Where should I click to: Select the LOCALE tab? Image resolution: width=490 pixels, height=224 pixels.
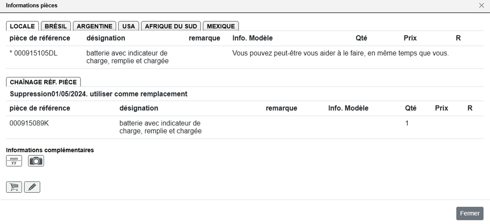coord(22,26)
